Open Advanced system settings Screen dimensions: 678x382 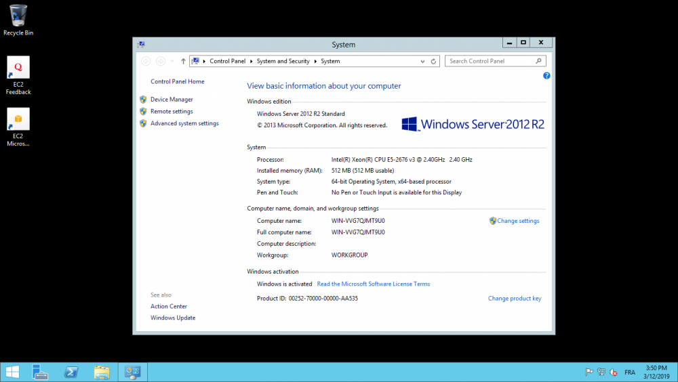click(x=184, y=123)
